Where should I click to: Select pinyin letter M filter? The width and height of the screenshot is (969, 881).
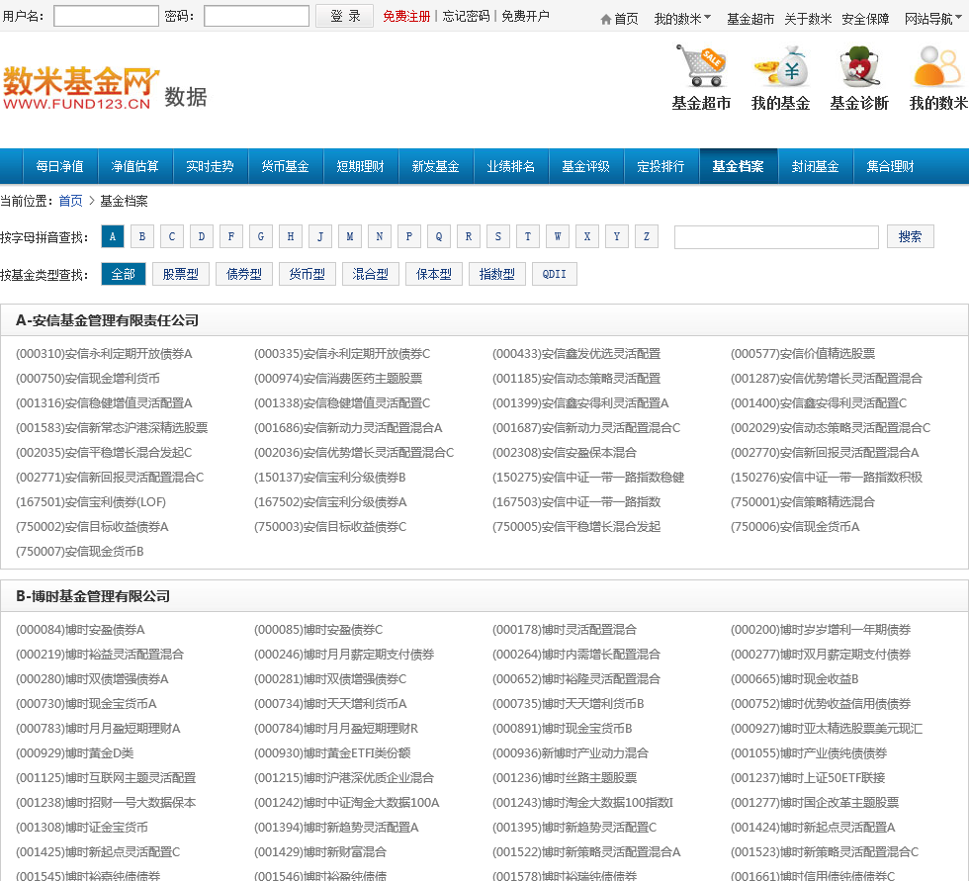tap(350, 236)
